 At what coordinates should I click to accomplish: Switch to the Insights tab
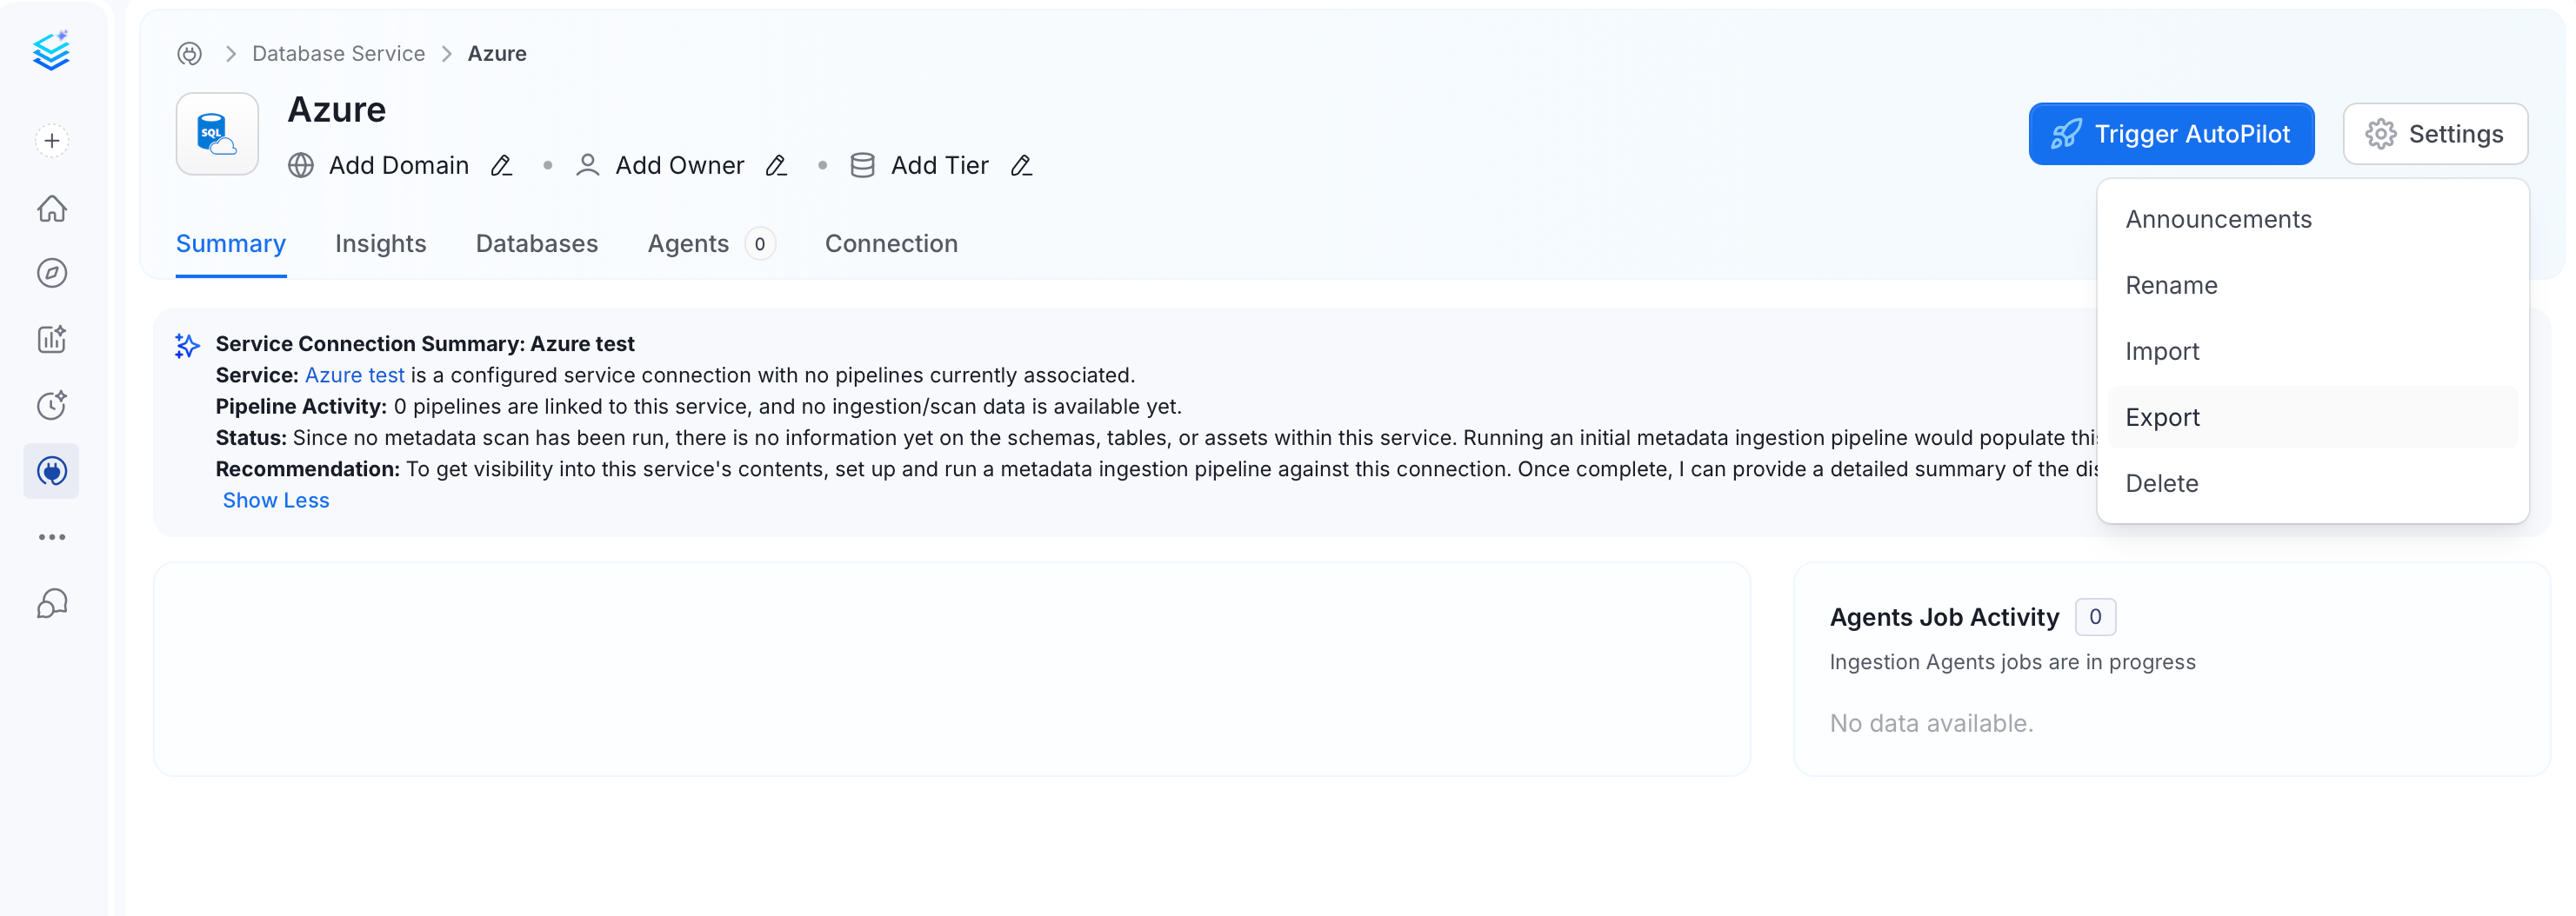380,243
